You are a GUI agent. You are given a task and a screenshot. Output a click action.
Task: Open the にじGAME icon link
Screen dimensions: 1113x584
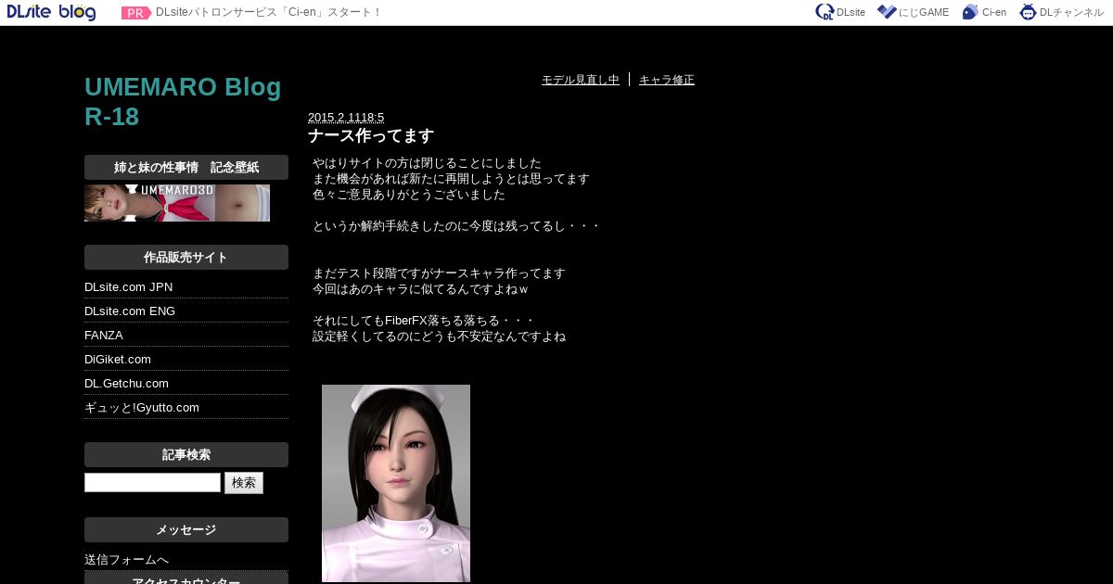[x=914, y=12]
